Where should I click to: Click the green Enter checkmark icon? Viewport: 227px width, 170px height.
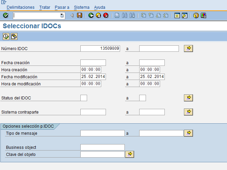tap(5, 15)
